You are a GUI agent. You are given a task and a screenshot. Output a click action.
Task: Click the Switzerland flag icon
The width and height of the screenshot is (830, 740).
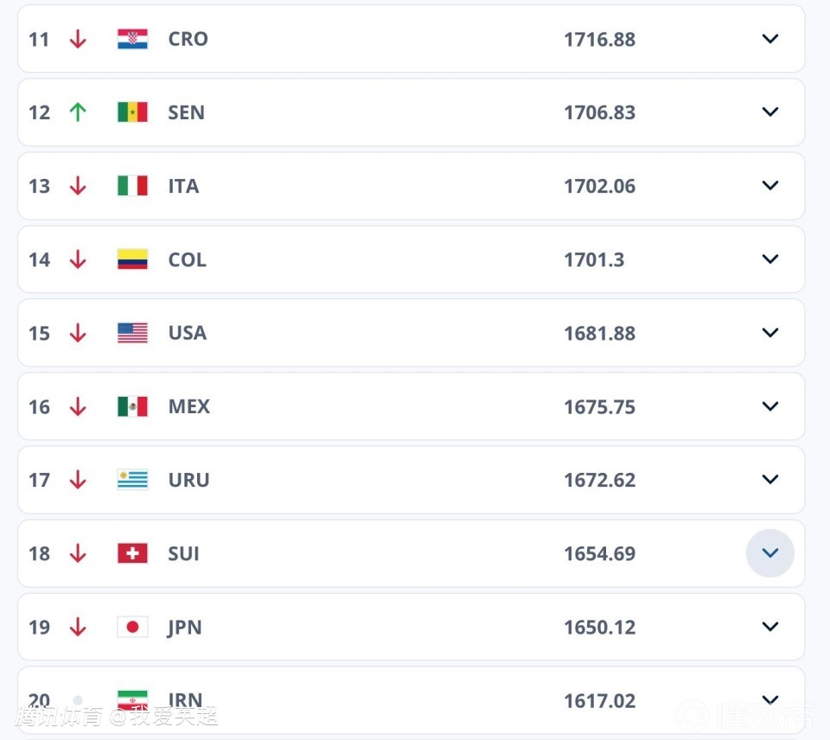point(132,553)
